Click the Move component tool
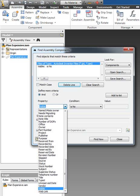The width and height of the screenshot is (140, 196). [x=102, y=18]
